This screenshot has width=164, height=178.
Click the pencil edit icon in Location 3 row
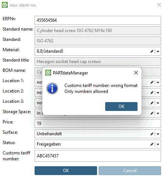152,103
